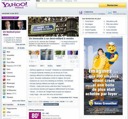Open trend Carla Bruni
128x119 pixels.
point(89,21)
